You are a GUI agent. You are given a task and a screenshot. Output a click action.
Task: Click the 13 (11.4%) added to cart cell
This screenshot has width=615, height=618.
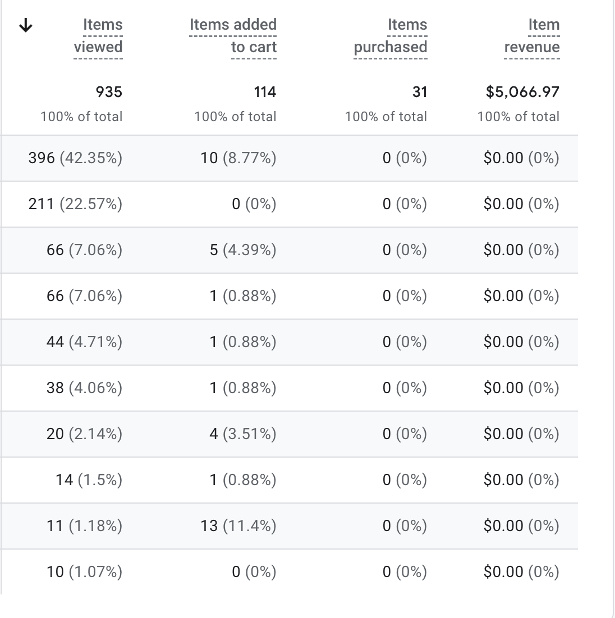238,526
